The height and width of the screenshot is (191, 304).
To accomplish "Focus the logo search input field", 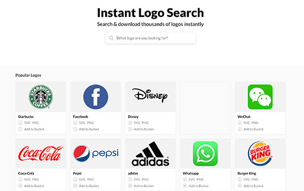I will (x=150, y=38).
